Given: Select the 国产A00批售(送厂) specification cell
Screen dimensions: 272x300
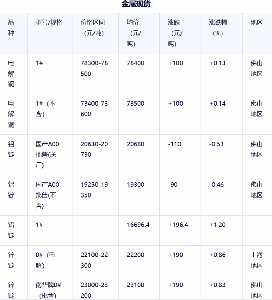Looking at the screenshot, I should click(x=47, y=155).
